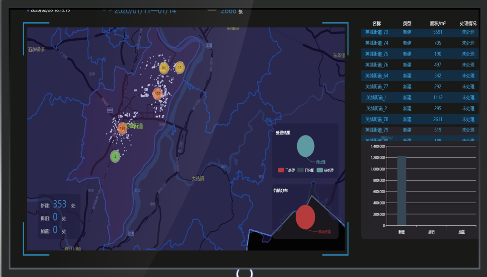Click the orange cluster marker labeled 120
The height and width of the screenshot is (277, 487).
(158, 93)
